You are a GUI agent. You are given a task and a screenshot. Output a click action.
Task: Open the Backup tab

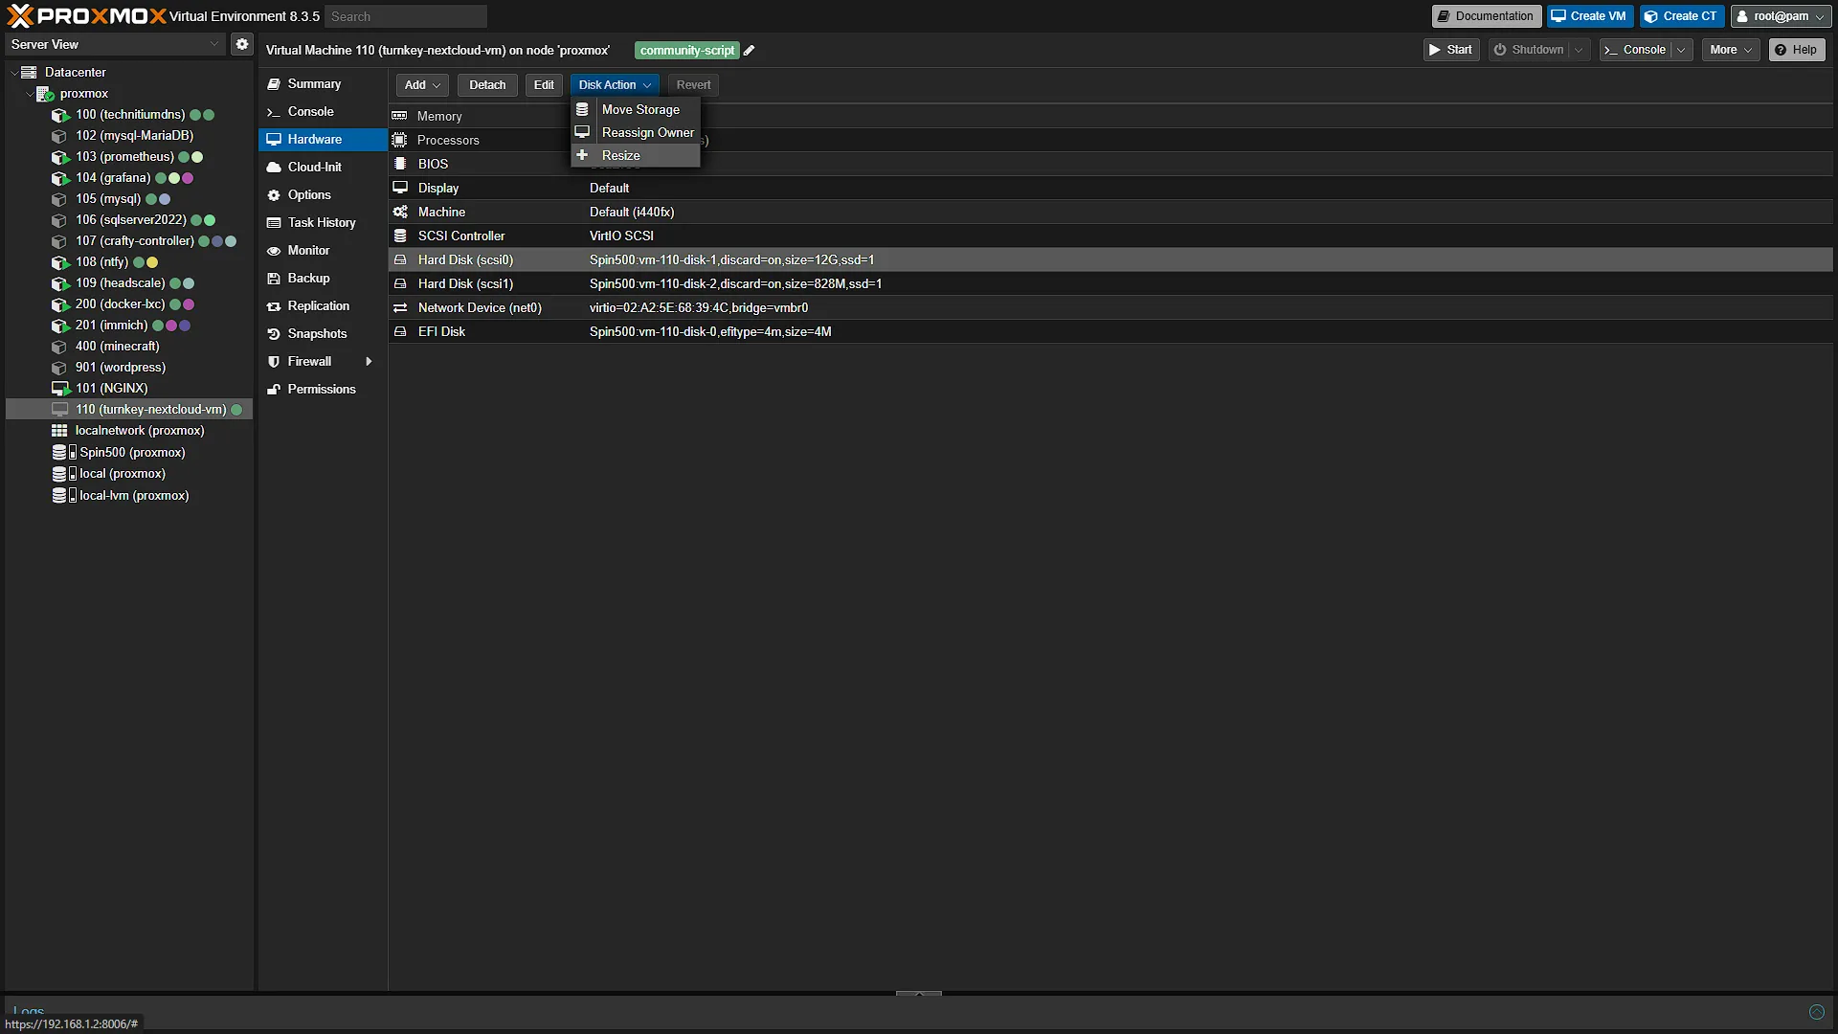(x=323, y=279)
